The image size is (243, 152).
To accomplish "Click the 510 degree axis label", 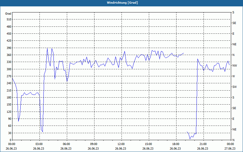I will [x=9, y=19].
